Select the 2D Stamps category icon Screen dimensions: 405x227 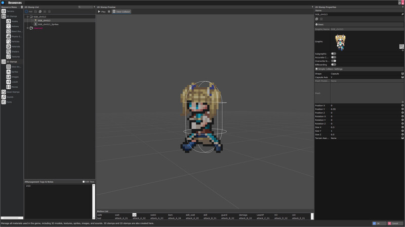click(4, 62)
